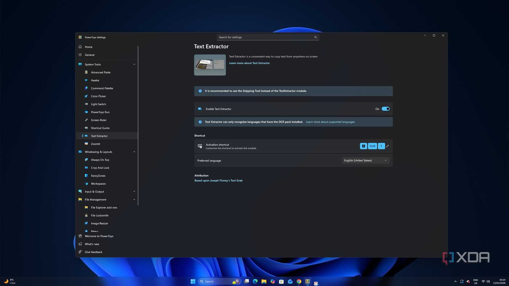Open volume control in system tray

click(x=488, y=281)
